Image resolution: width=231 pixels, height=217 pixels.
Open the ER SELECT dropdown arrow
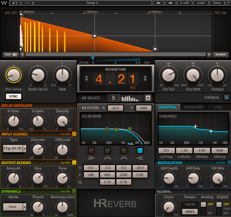pos(148,98)
